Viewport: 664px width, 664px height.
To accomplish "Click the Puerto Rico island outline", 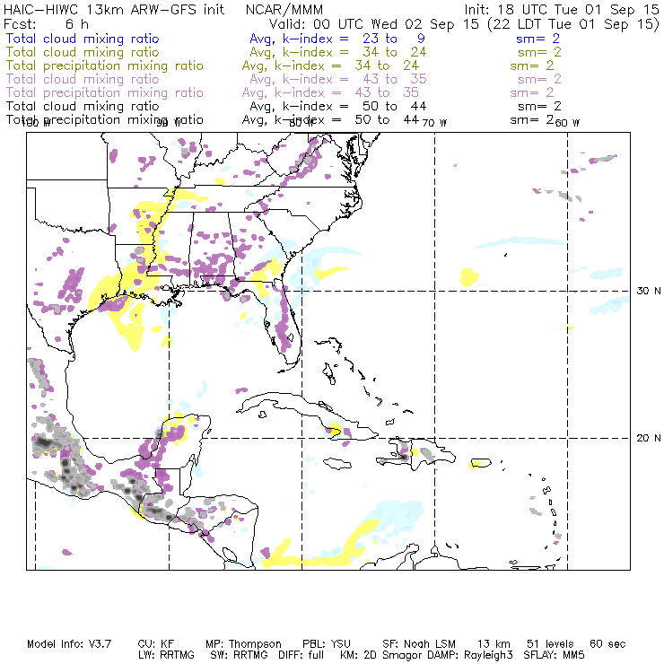I will click(x=481, y=462).
